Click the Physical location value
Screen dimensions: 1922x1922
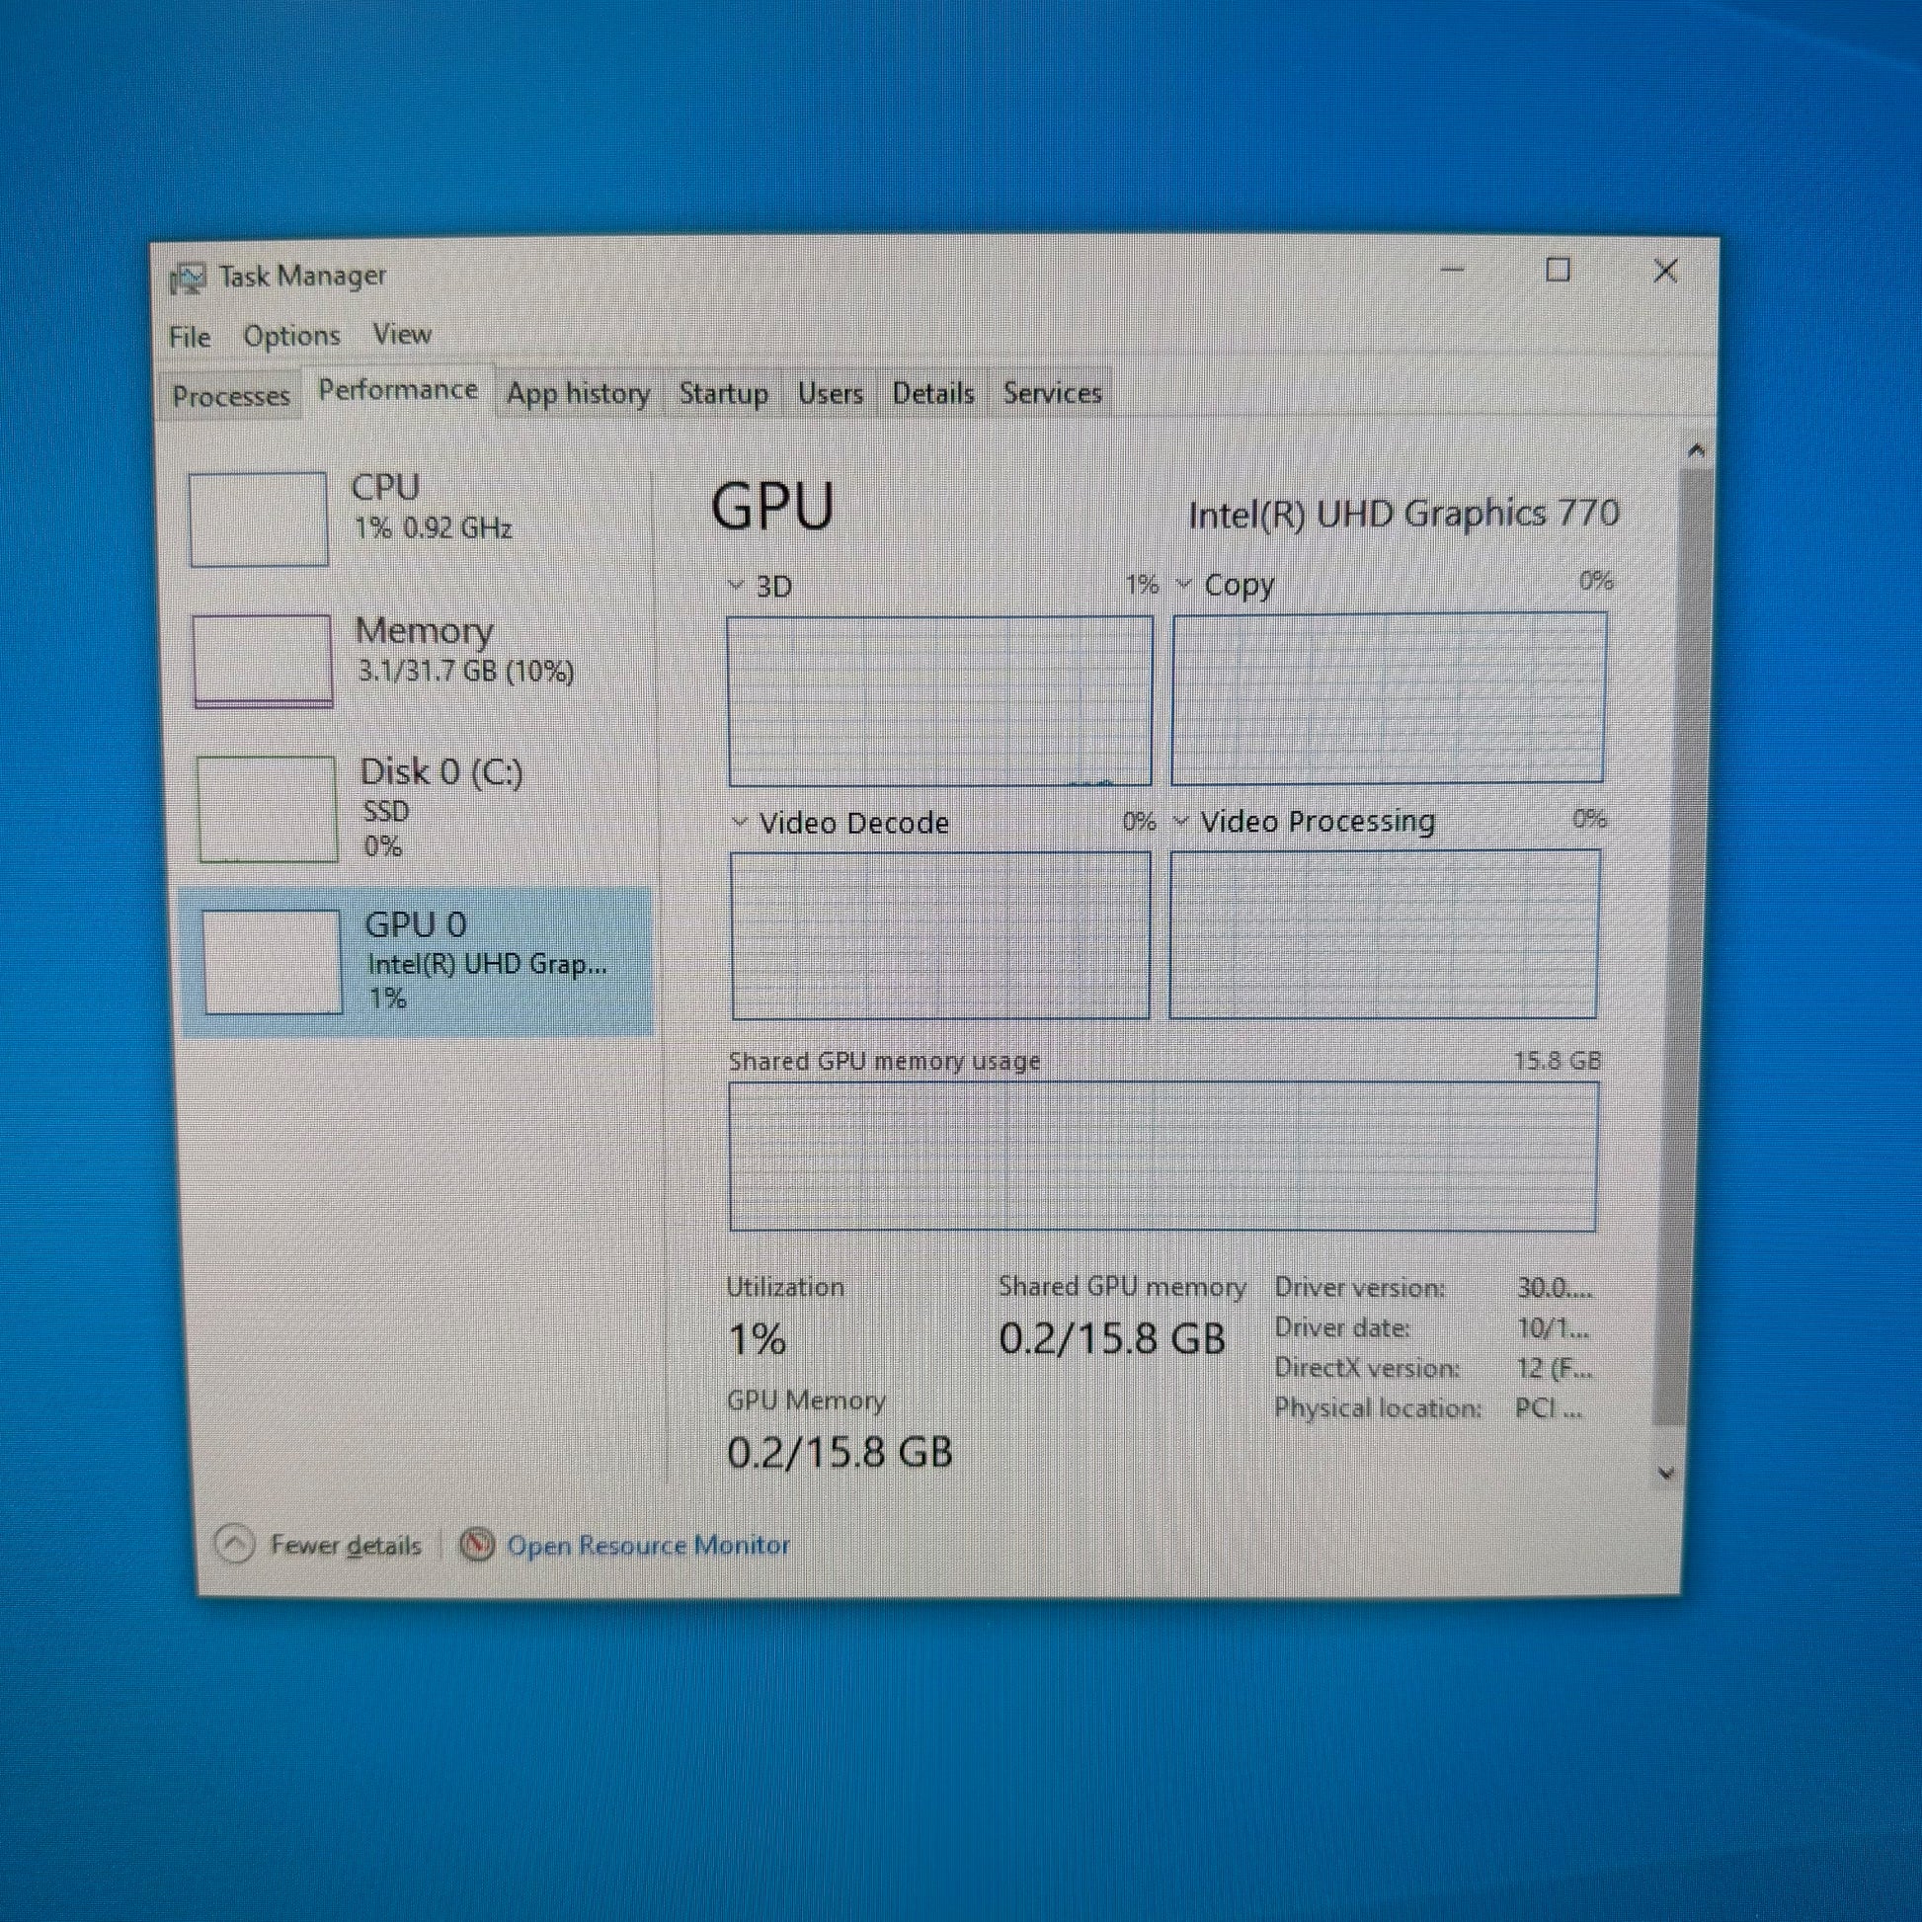tap(1548, 1407)
